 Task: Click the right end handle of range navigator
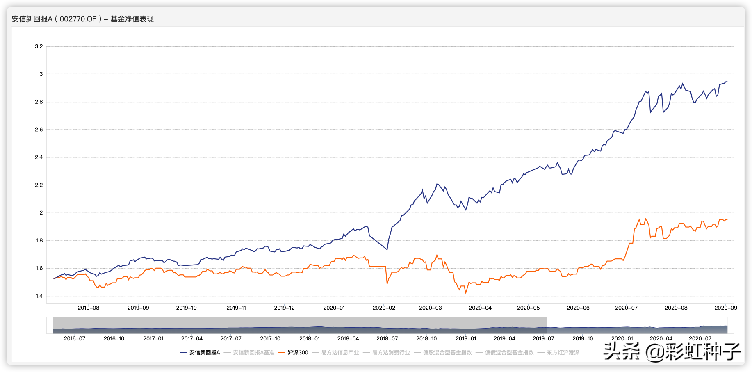click(727, 325)
